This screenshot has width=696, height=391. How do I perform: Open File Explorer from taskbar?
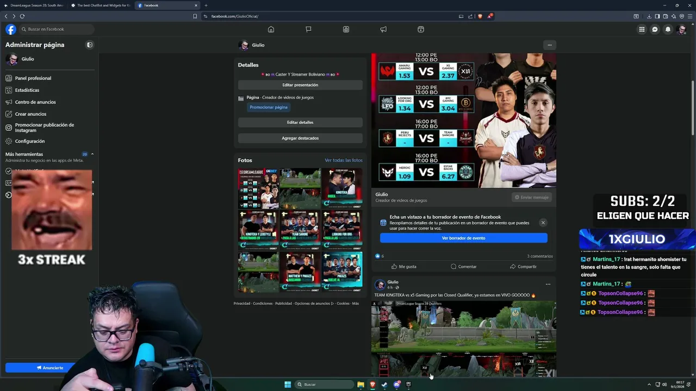[x=361, y=384]
